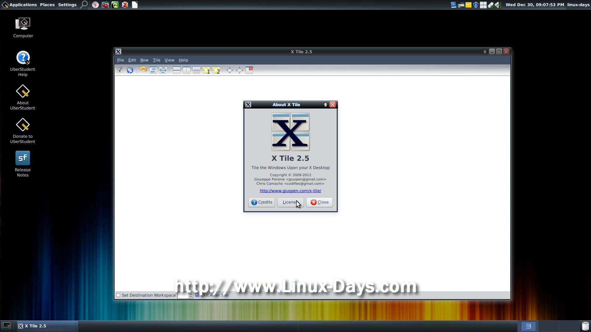This screenshot has height=332, width=591.
Task: Open trash icon in bottom panel
Action: coord(585,326)
